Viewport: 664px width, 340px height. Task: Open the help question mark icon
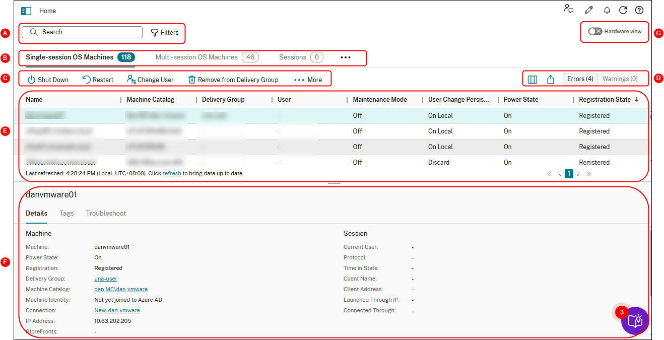[639, 10]
